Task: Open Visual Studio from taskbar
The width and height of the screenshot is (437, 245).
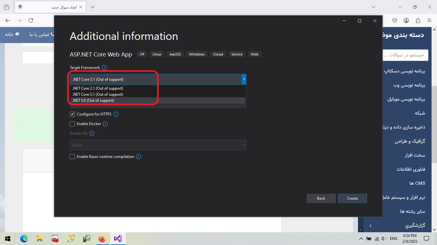Action: pos(118,239)
